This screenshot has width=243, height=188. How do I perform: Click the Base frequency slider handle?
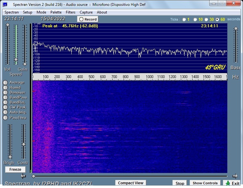[x=236, y=29]
